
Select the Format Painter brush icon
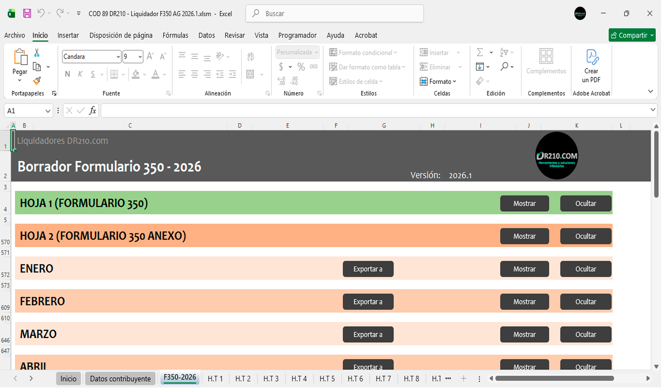click(37, 80)
